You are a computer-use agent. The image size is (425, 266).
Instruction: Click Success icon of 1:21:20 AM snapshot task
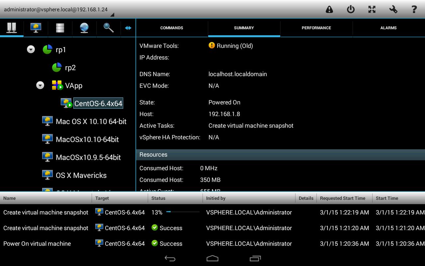[154, 228]
